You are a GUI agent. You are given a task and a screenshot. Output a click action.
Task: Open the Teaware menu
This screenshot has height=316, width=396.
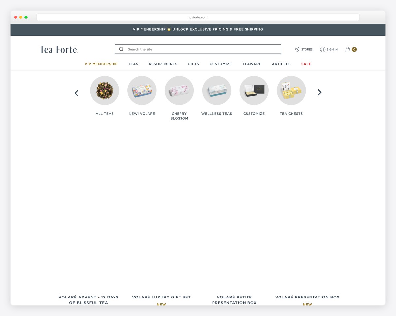(252, 64)
